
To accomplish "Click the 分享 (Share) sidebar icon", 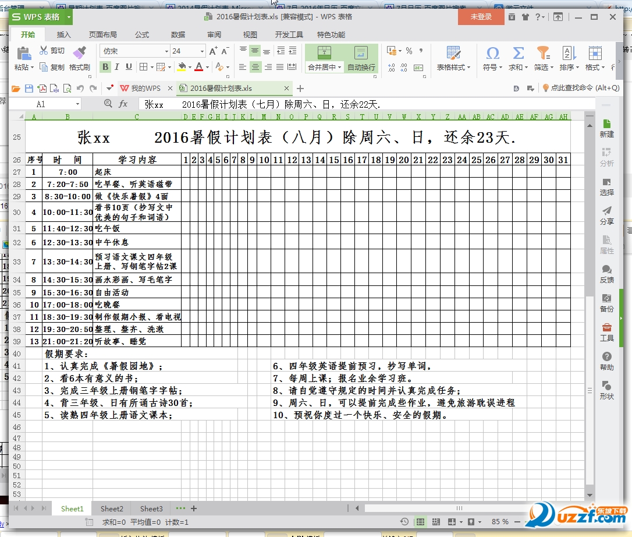I will [x=606, y=216].
